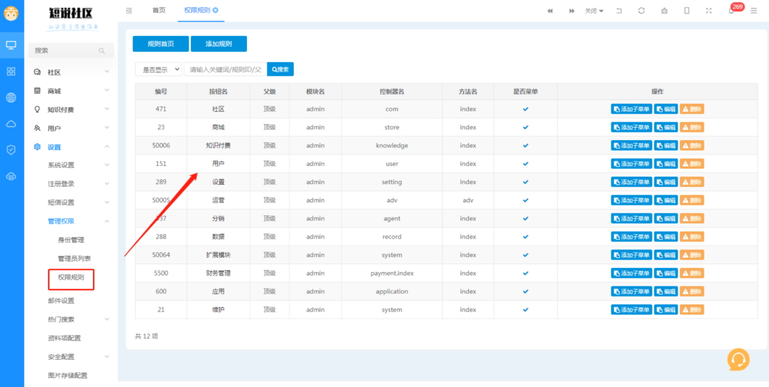Click the cloud drive icon in left rail
The height and width of the screenshot is (387, 769).
(x=11, y=176)
